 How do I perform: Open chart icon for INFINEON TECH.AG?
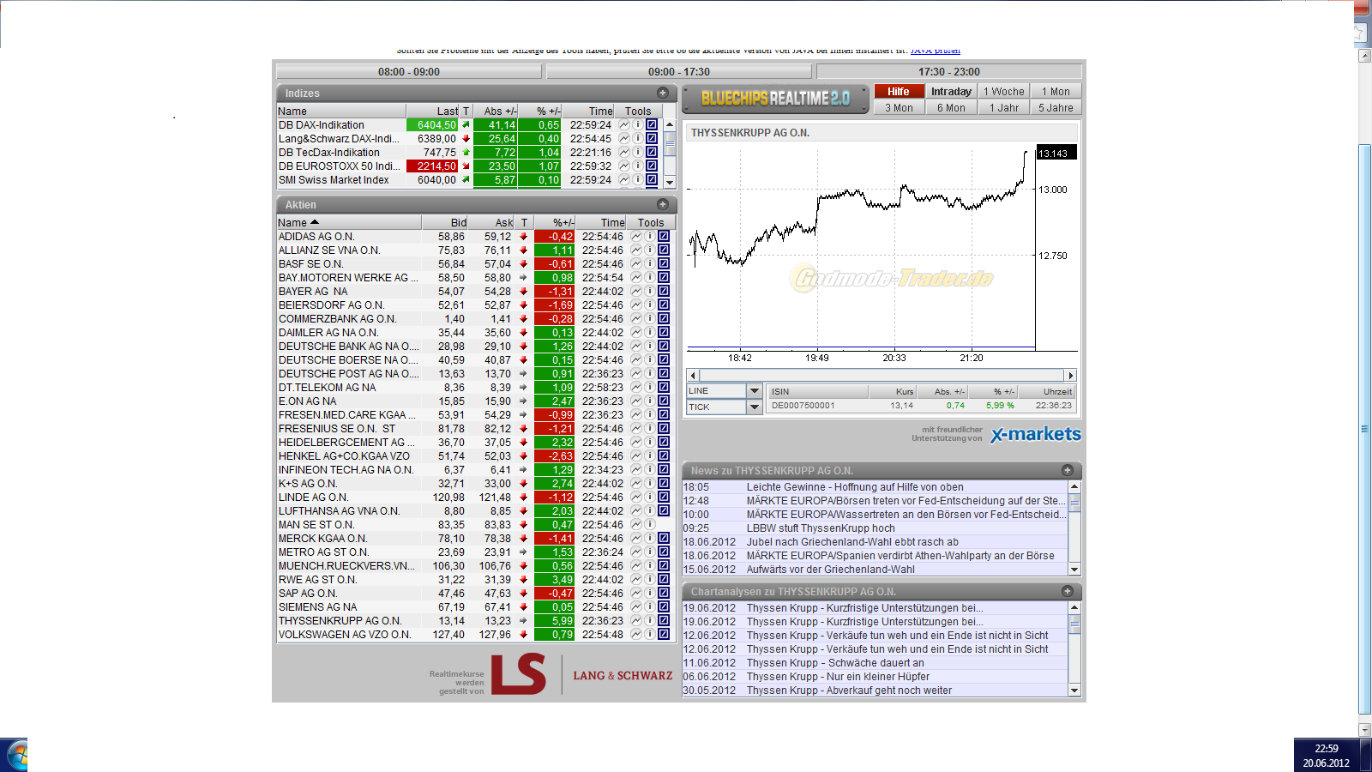coord(636,470)
